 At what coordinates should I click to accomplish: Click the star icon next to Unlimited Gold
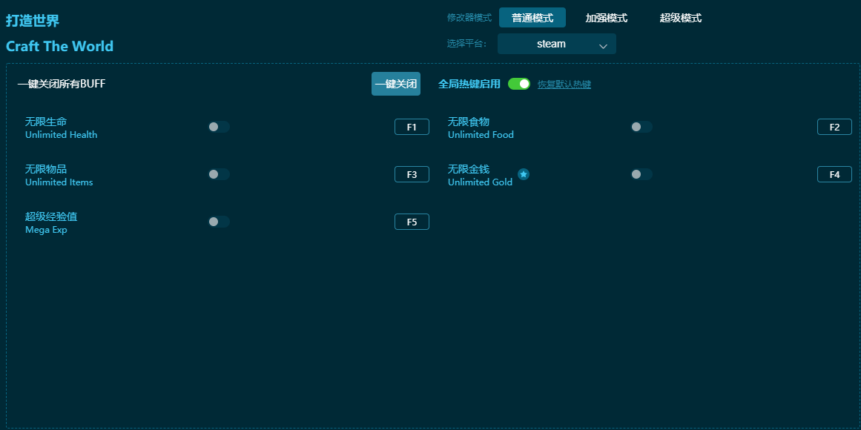point(524,174)
